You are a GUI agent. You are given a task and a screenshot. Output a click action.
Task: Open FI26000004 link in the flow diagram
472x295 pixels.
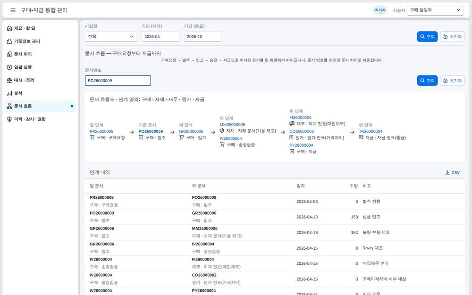(x=300, y=118)
